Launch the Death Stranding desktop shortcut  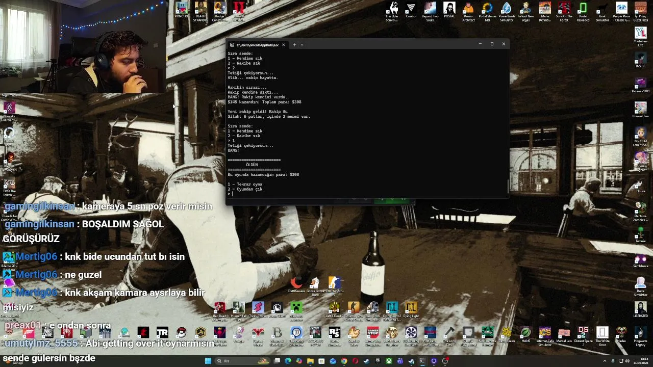[200, 11]
